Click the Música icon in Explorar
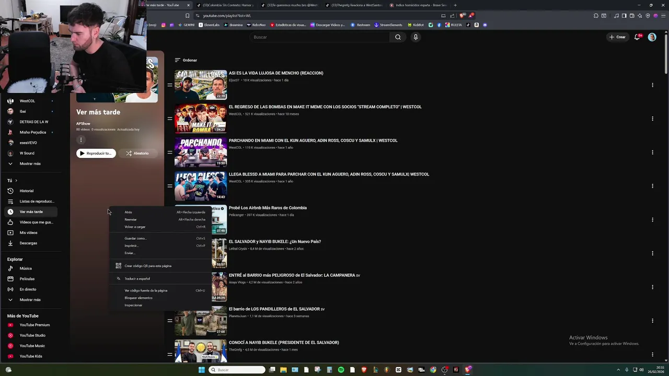Image resolution: width=669 pixels, height=376 pixels. (10, 268)
